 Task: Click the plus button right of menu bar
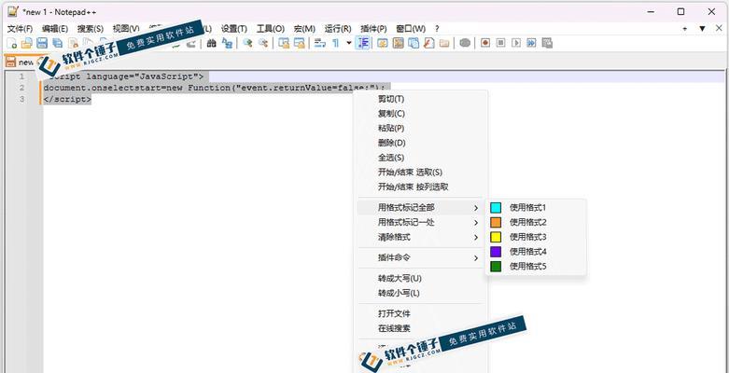(685, 28)
